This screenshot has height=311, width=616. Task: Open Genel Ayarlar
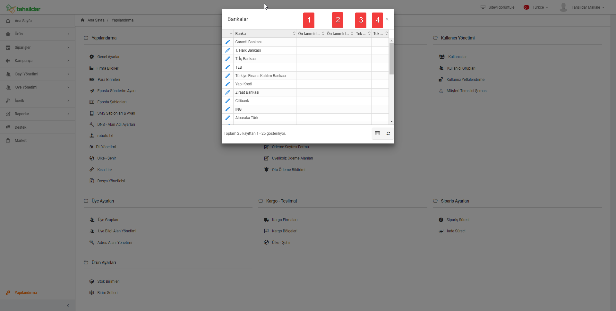(108, 57)
